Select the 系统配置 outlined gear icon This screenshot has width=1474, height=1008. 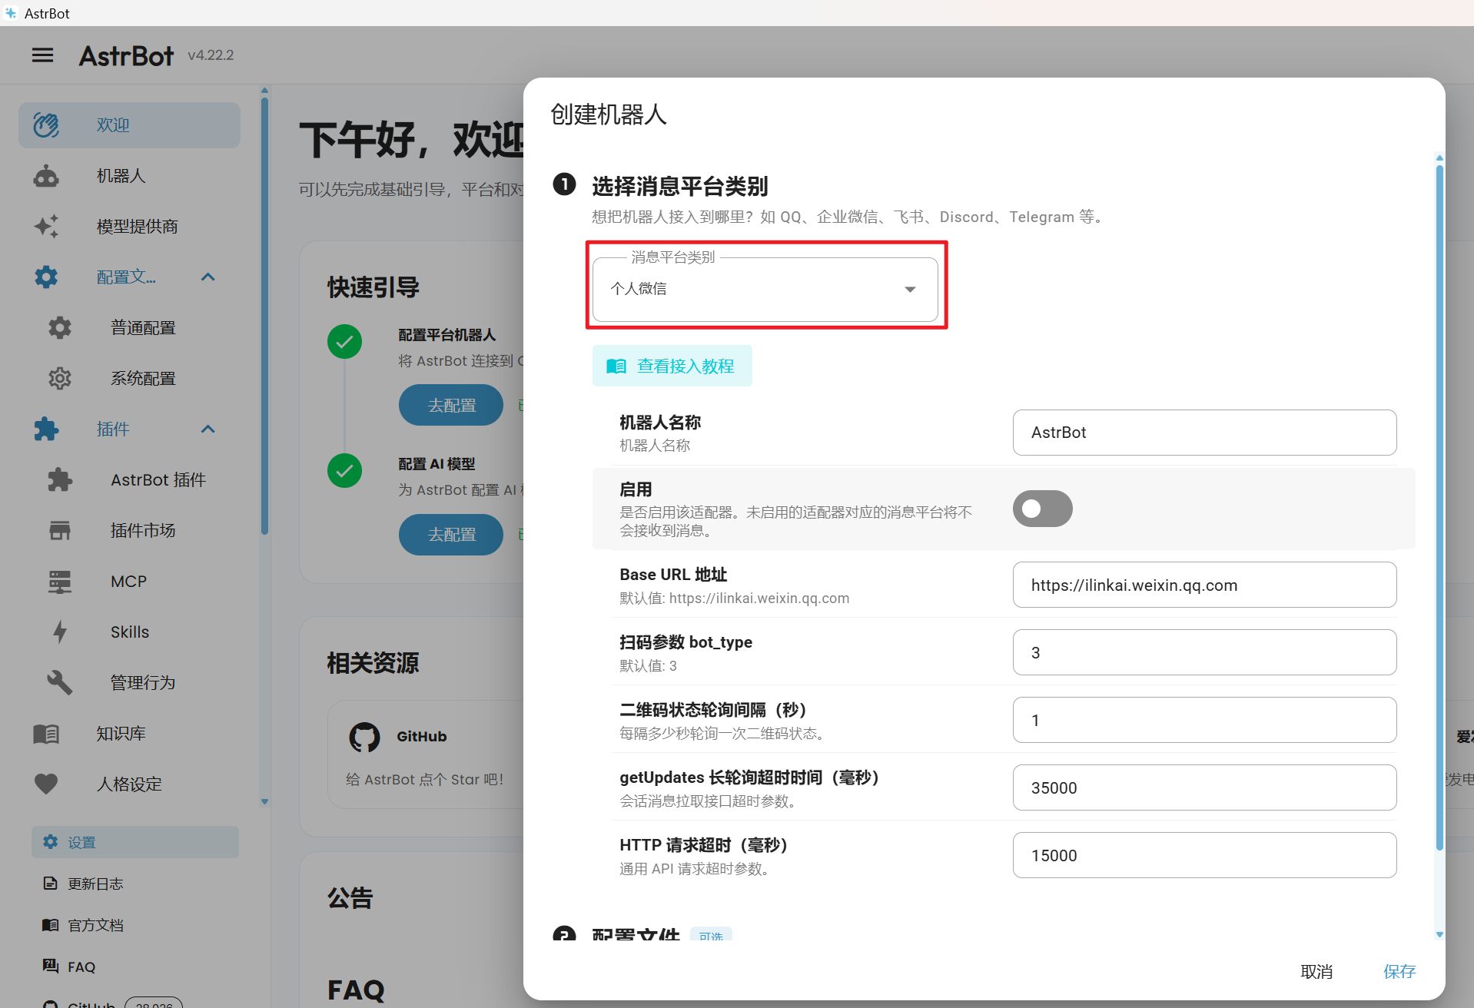tap(60, 379)
